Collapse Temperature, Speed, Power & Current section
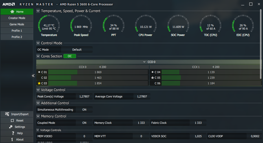Screen dimensions: 263x143 click(38, 11)
